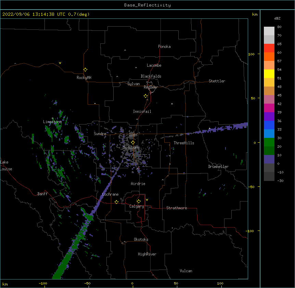Click the white asterisk east of Innisfail

click(x=172, y=104)
